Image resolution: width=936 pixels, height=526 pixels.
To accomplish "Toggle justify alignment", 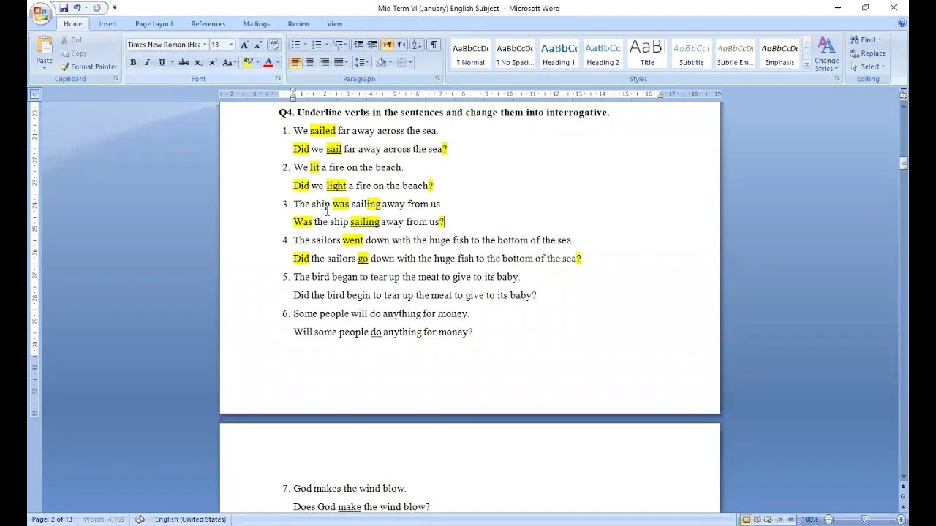I will (x=339, y=63).
